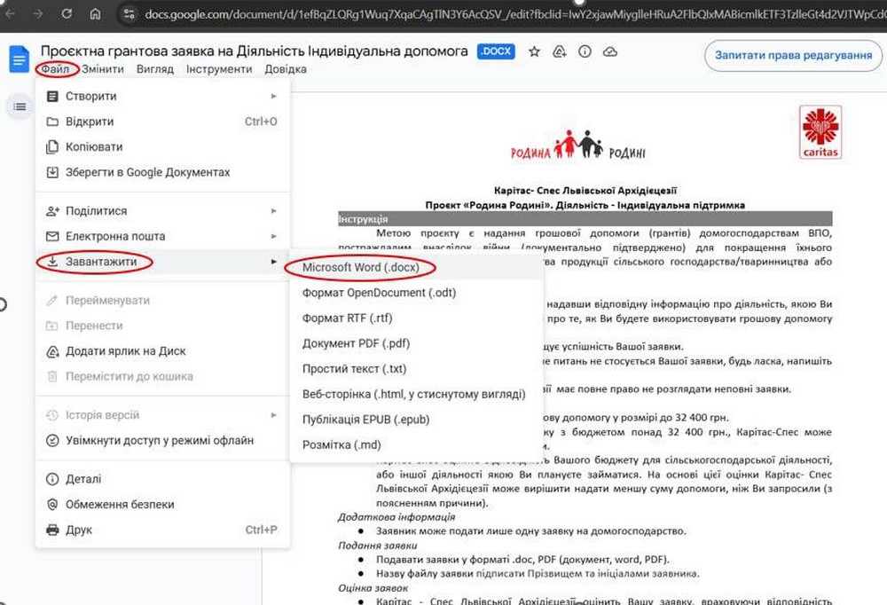
Task: Click the printer icon beside Друк
Action: pyautogui.click(x=52, y=530)
